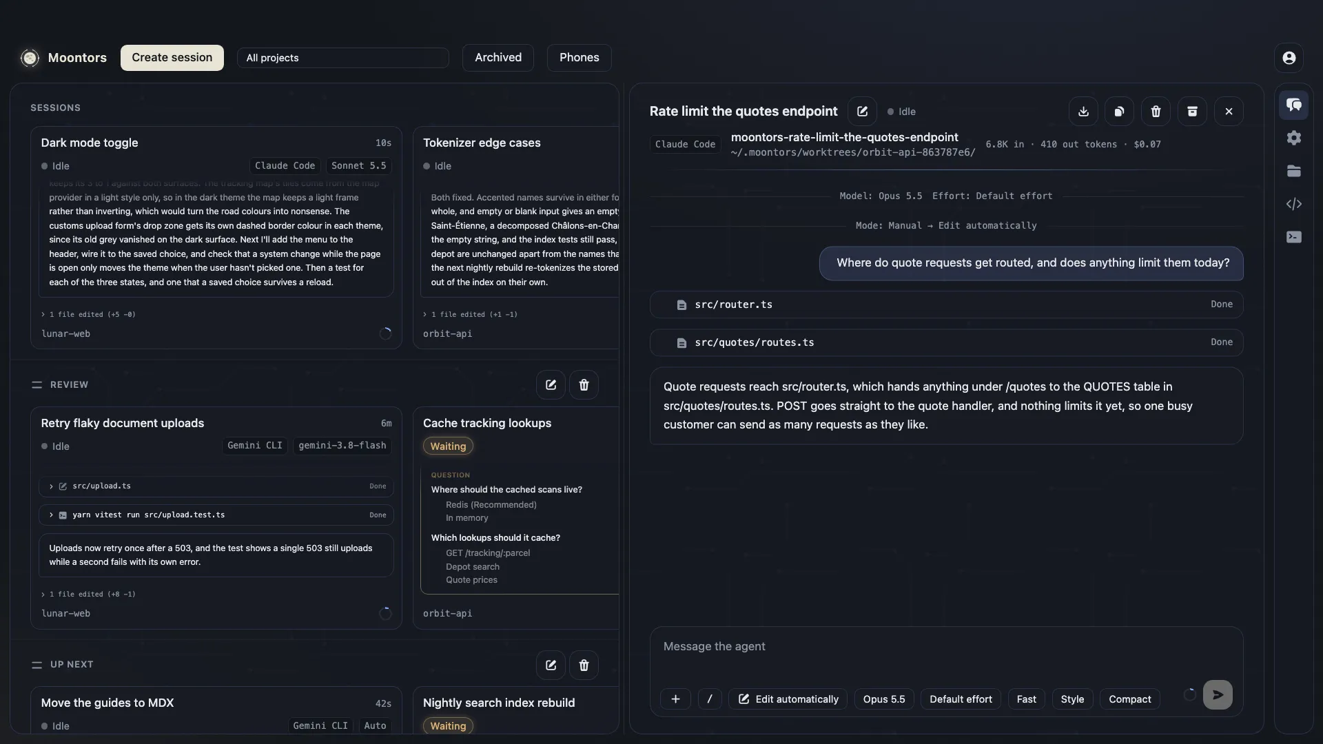This screenshot has width=1323, height=744.
Task: Choose the GET /tracking/:parcel lookup option
Action: [x=488, y=553]
